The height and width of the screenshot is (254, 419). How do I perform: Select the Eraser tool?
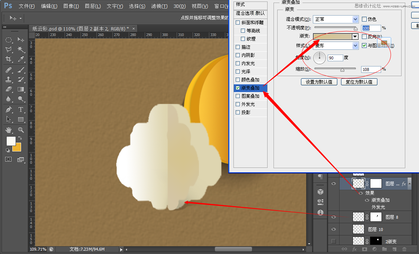coord(9,89)
